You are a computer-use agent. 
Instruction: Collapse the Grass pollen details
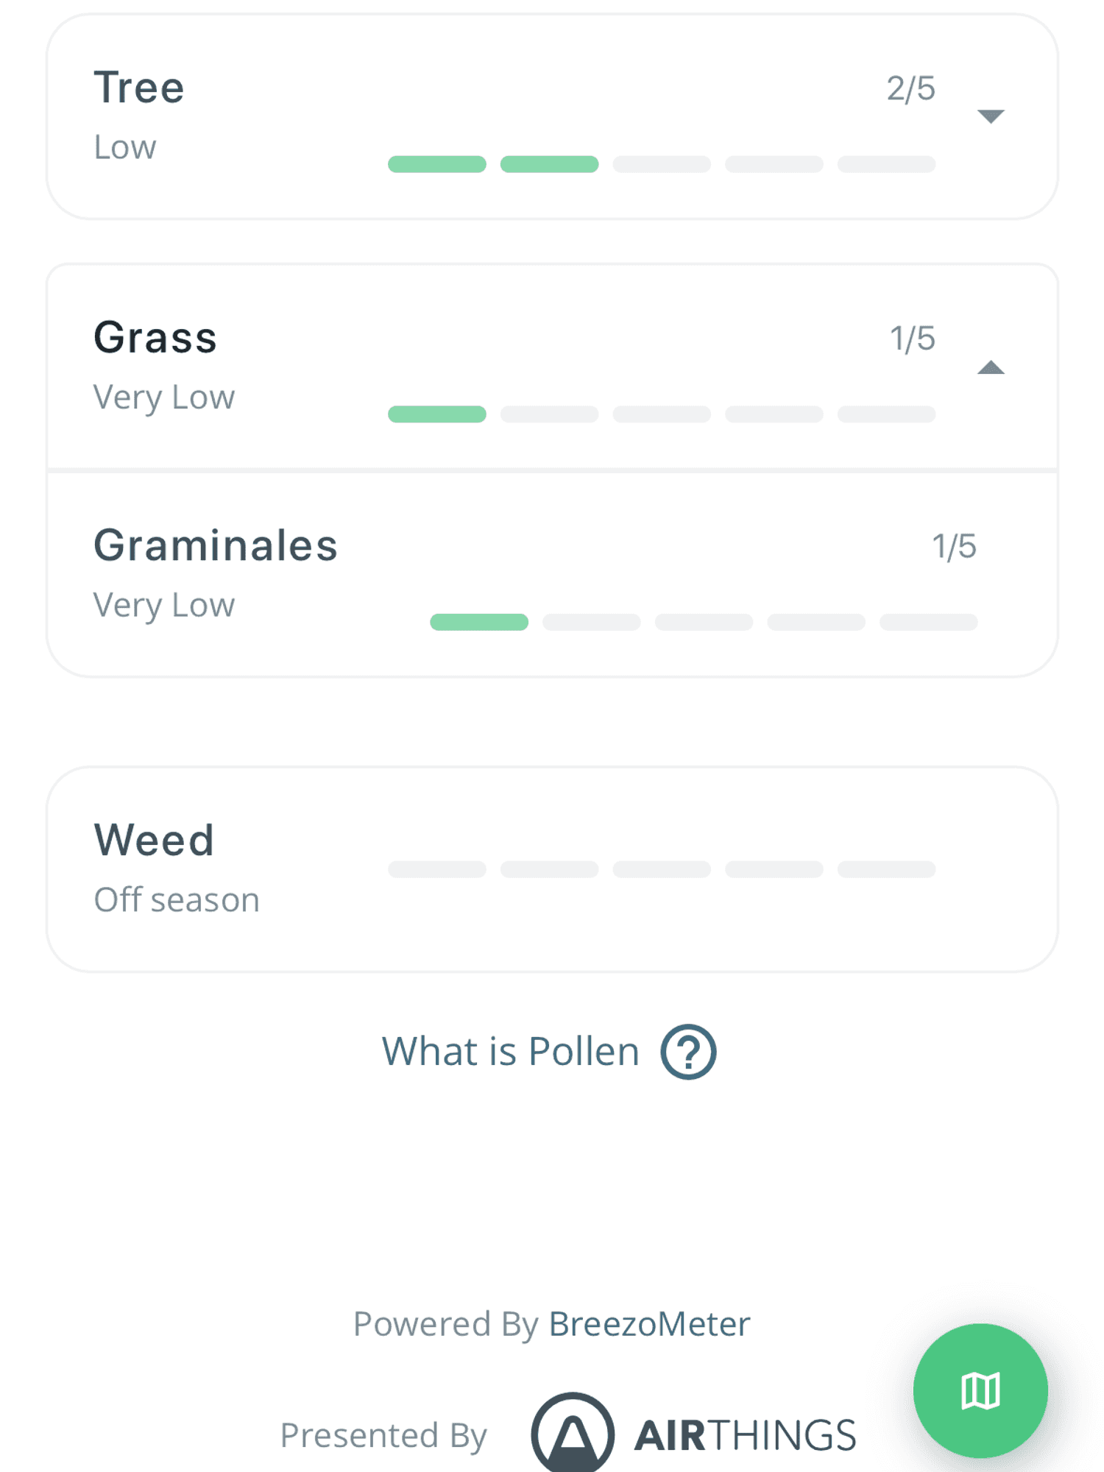[992, 367]
